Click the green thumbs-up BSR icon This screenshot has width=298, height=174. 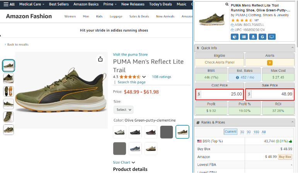pos(290,141)
